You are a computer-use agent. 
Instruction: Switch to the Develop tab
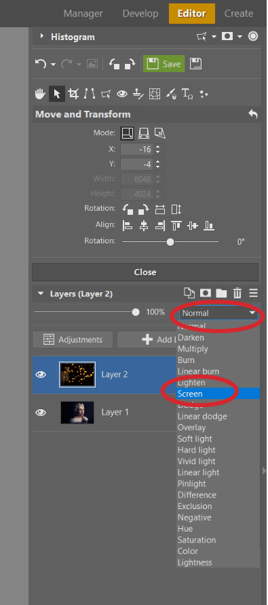pyautogui.click(x=140, y=14)
